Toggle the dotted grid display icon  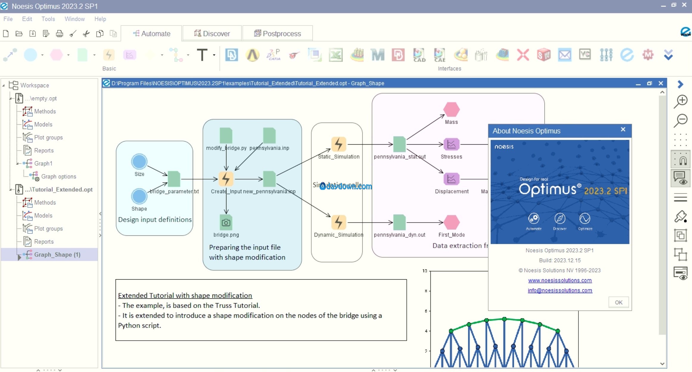tap(681, 140)
